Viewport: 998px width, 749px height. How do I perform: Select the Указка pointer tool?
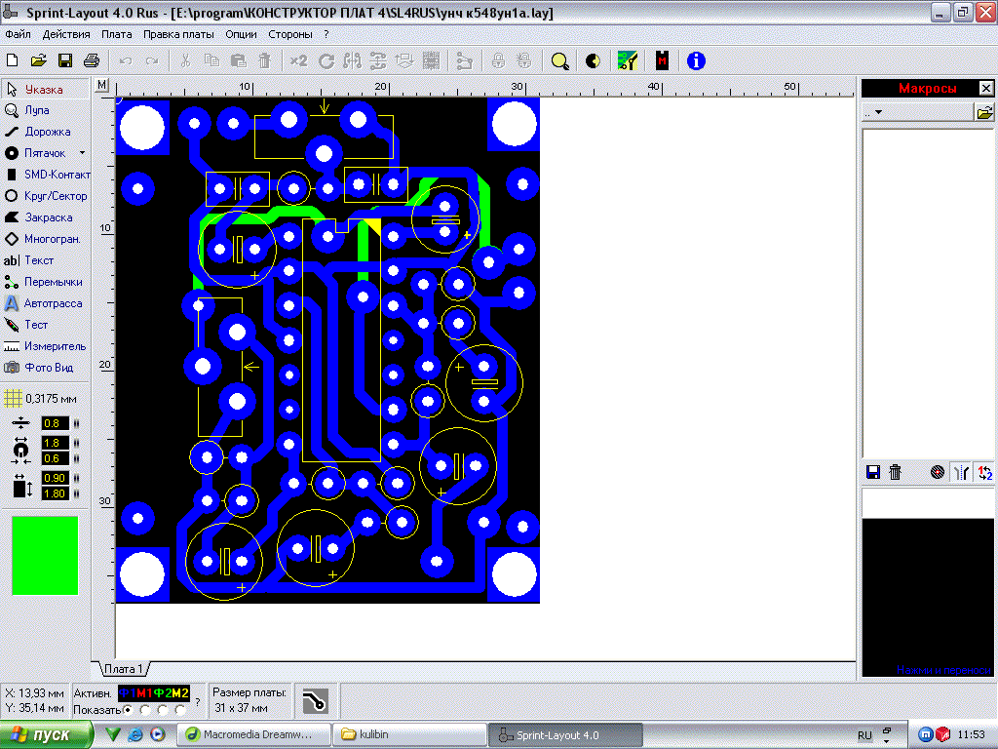(x=45, y=90)
